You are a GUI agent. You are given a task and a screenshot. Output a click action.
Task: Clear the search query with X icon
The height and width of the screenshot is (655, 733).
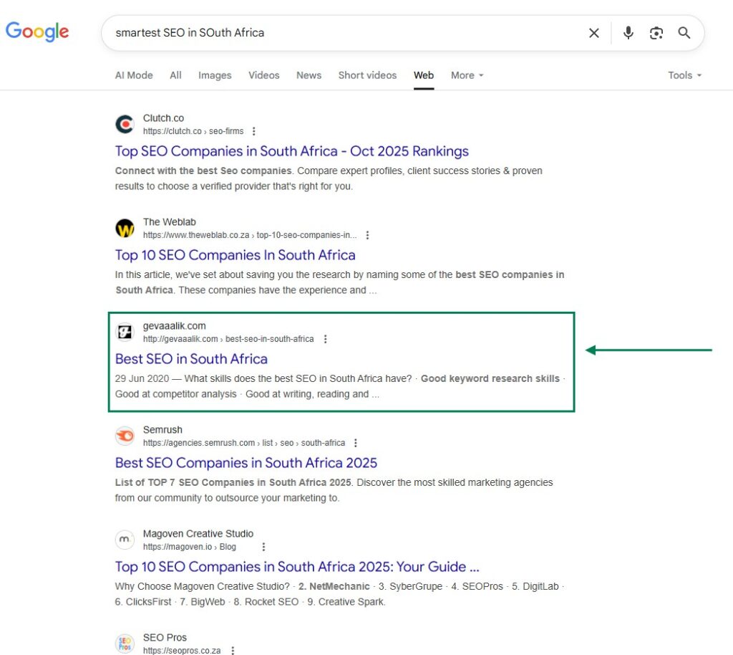pos(593,33)
